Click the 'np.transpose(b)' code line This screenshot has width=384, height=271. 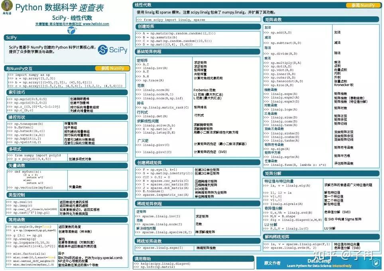coord(25,124)
